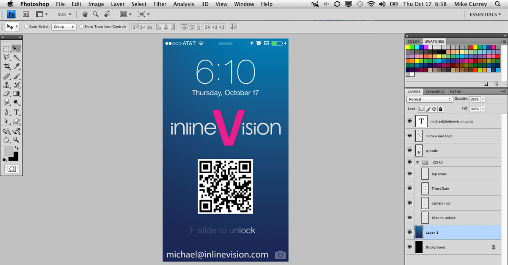This screenshot has width=508, height=265.
Task: Select the Gradient tool
Action: [17, 93]
